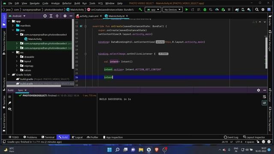Expand all in Project panel
The width and height of the screenshot is (274, 154).
[51, 16]
